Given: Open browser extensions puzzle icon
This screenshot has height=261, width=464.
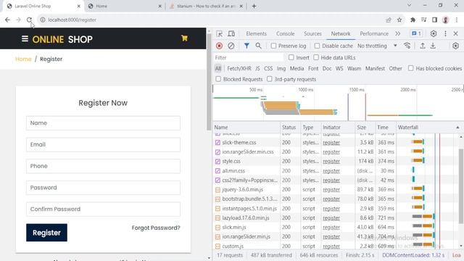Looking at the screenshot, I should point(413,20).
